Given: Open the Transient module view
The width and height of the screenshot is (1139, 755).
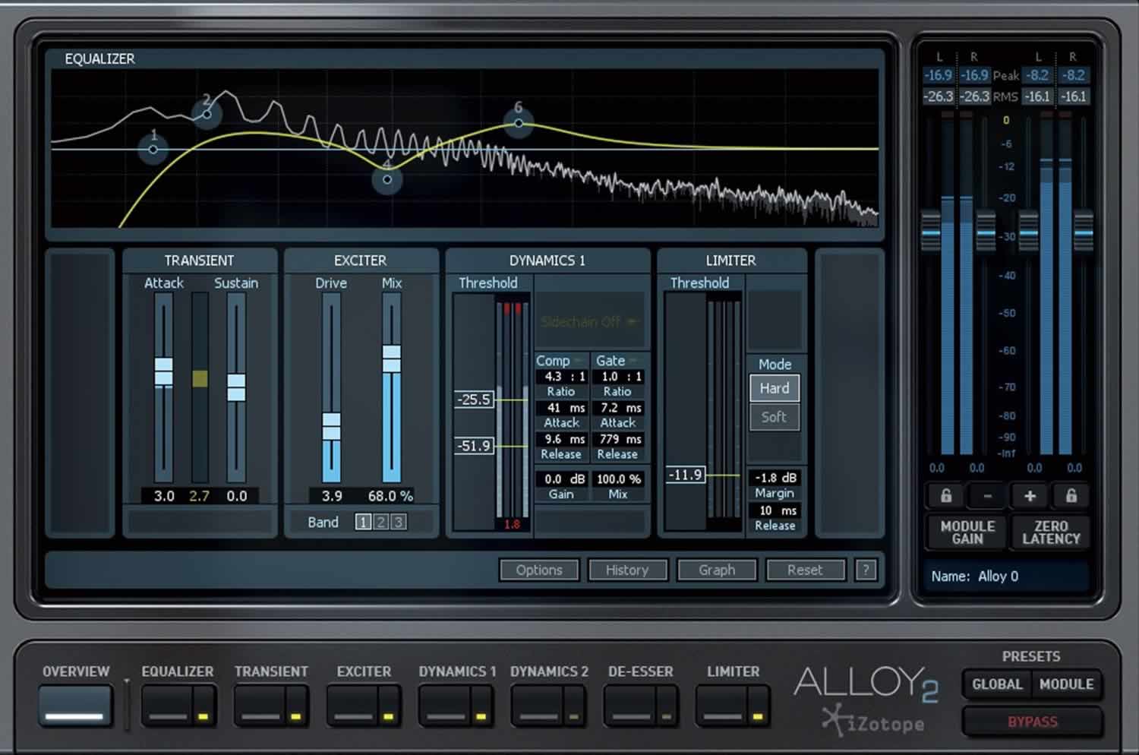Looking at the screenshot, I should [x=260, y=706].
